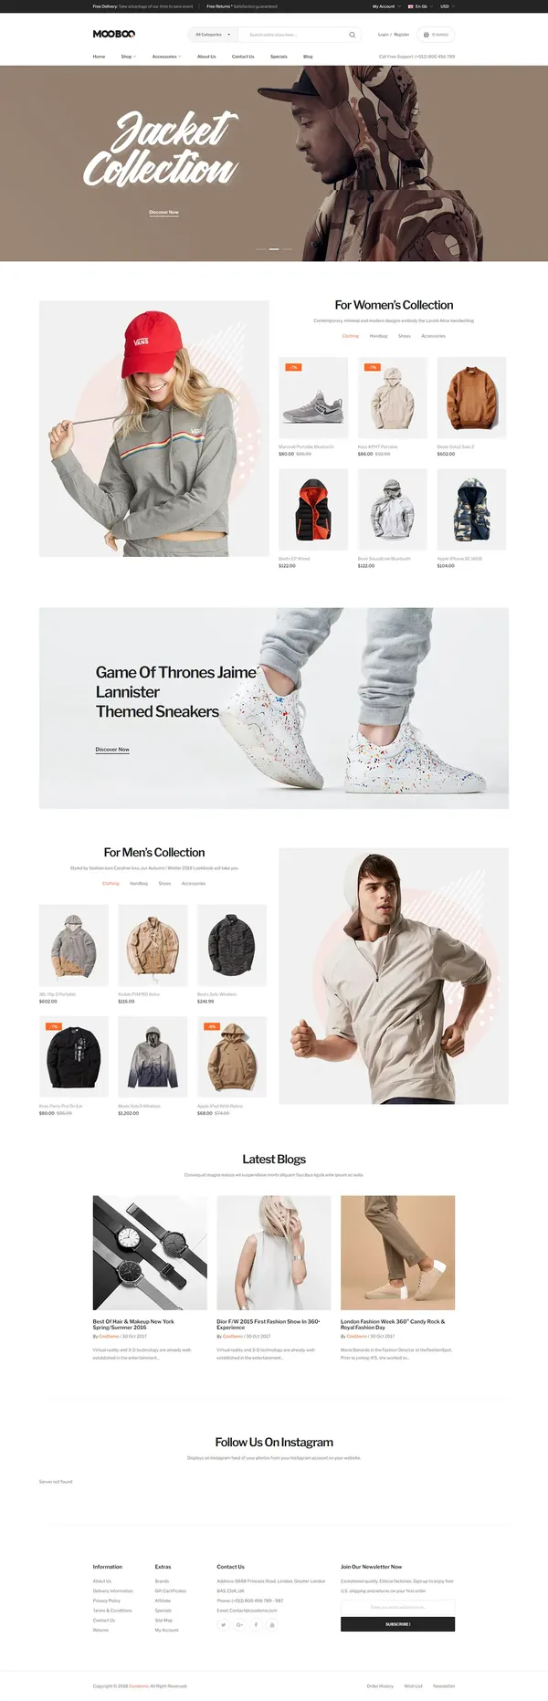Open the USD currency dropdown
Viewport: 548px width, 1701px height.
coord(447,6)
